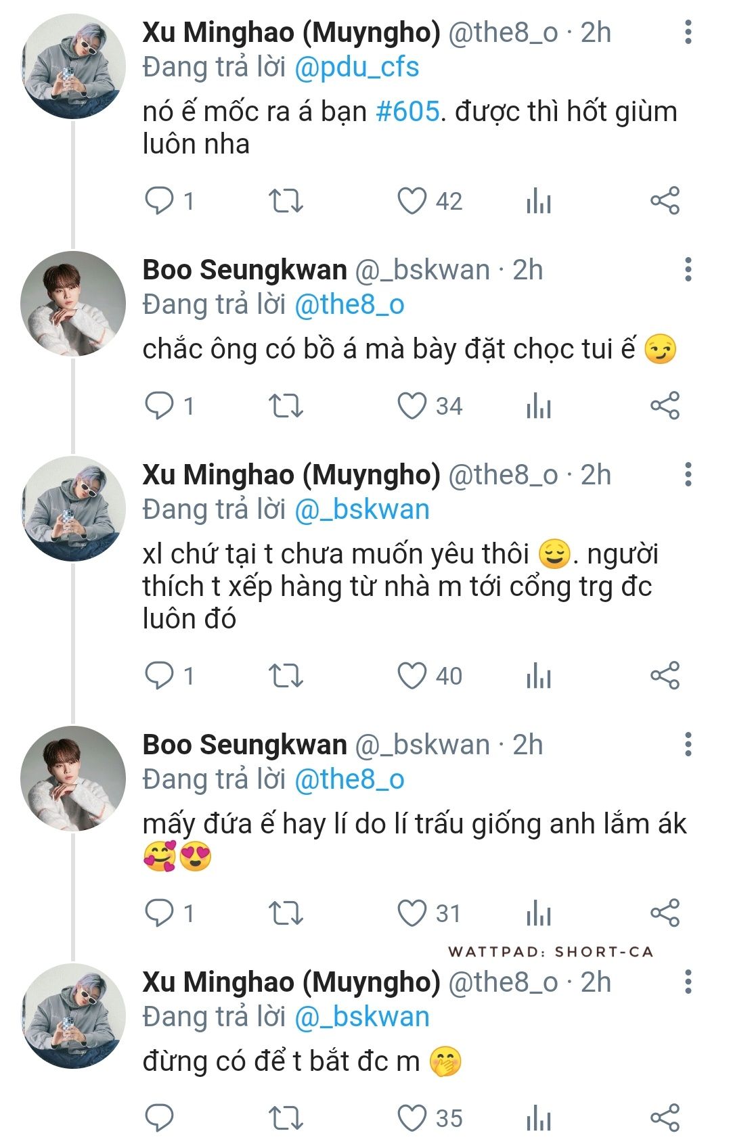Open three-dot menu on 31-like tweet
This screenshot has height=1148, width=731.
pyautogui.click(x=688, y=744)
